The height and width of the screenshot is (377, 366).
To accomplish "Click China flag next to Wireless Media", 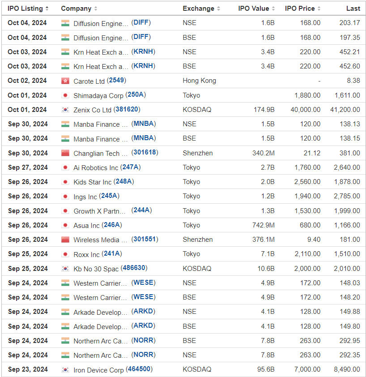I will click(x=65, y=240).
